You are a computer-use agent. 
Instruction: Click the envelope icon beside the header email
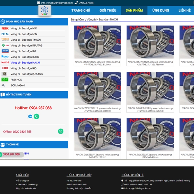(x=38, y=3)
